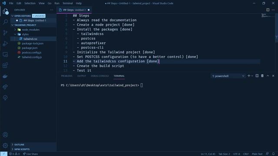Viewport: 278px width, 156px height.
Task: Maximize the panel with the up chevron
Action: tap(268, 76)
